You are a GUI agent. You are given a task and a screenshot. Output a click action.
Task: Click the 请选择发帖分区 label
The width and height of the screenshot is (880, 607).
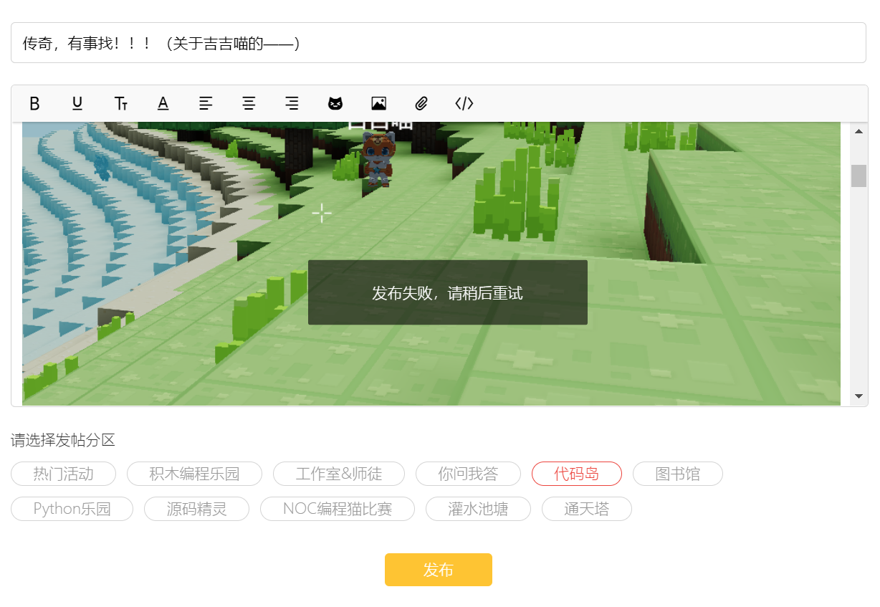point(63,440)
